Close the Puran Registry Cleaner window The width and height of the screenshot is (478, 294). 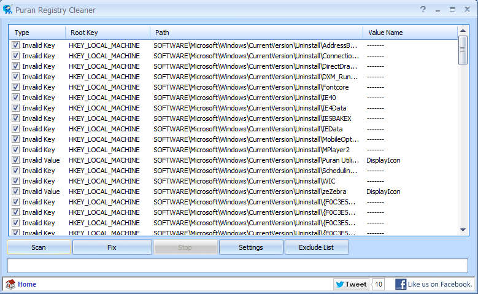pos(467,9)
